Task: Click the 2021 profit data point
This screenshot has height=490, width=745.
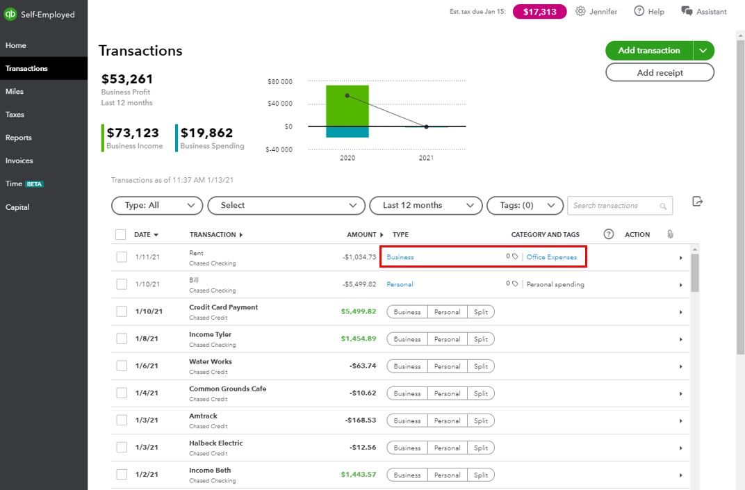Action: pyautogui.click(x=426, y=126)
